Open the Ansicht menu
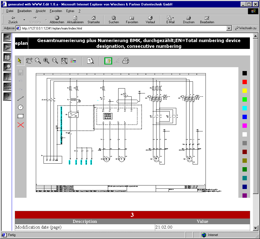The image size is (260, 239). tap(41, 11)
